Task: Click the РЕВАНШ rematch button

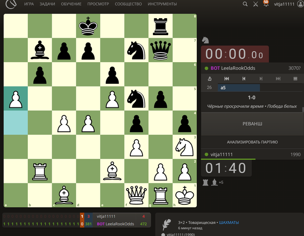Action: point(252,124)
